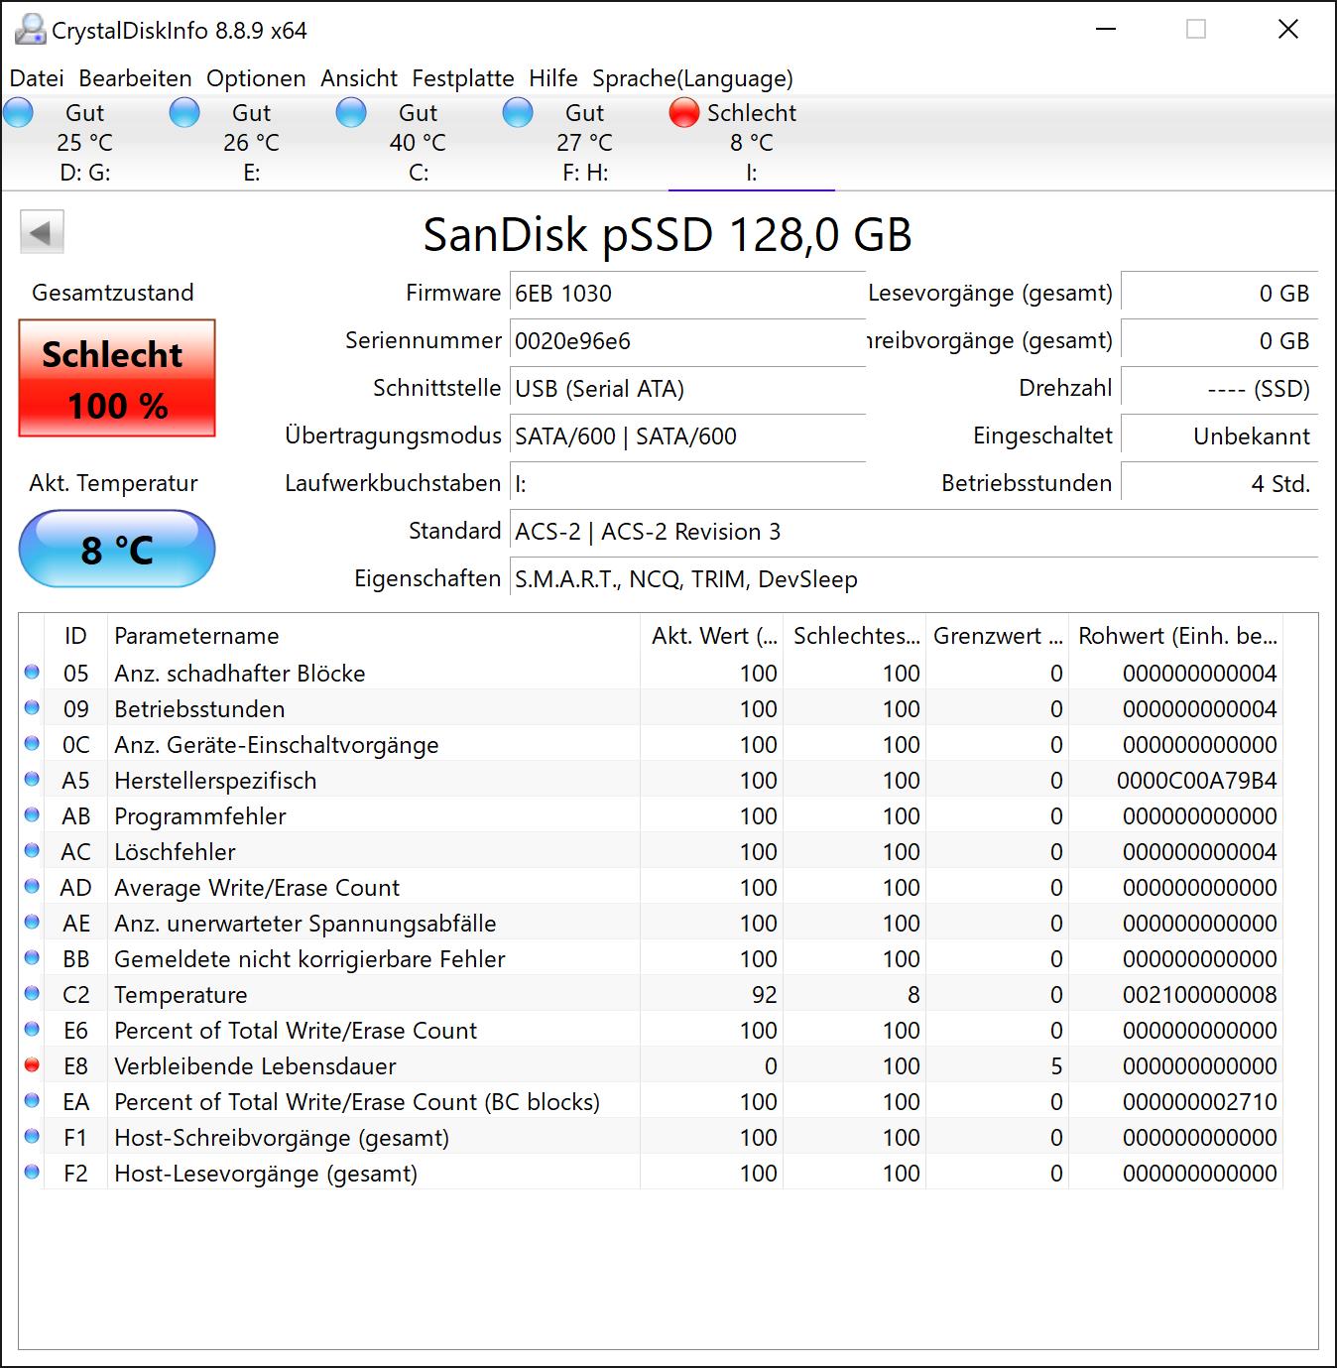This screenshot has height=1368, width=1337.
Task: Open the Optionen menu
Action: (256, 78)
